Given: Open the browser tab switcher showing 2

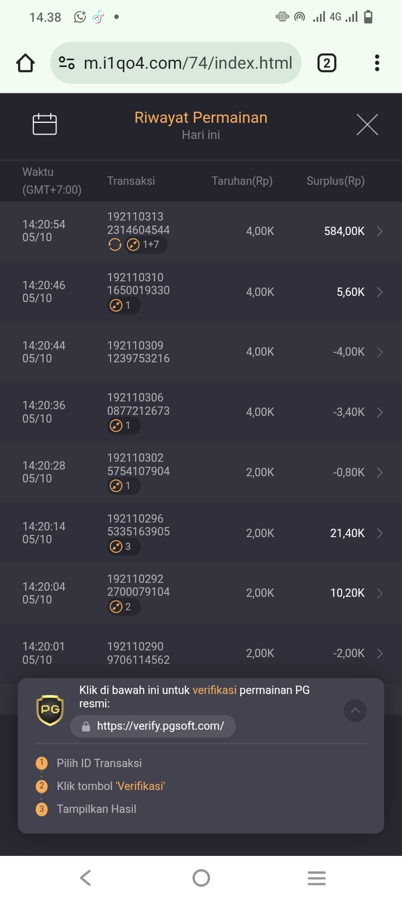Looking at the screenshot, I should tap(327, 63).
